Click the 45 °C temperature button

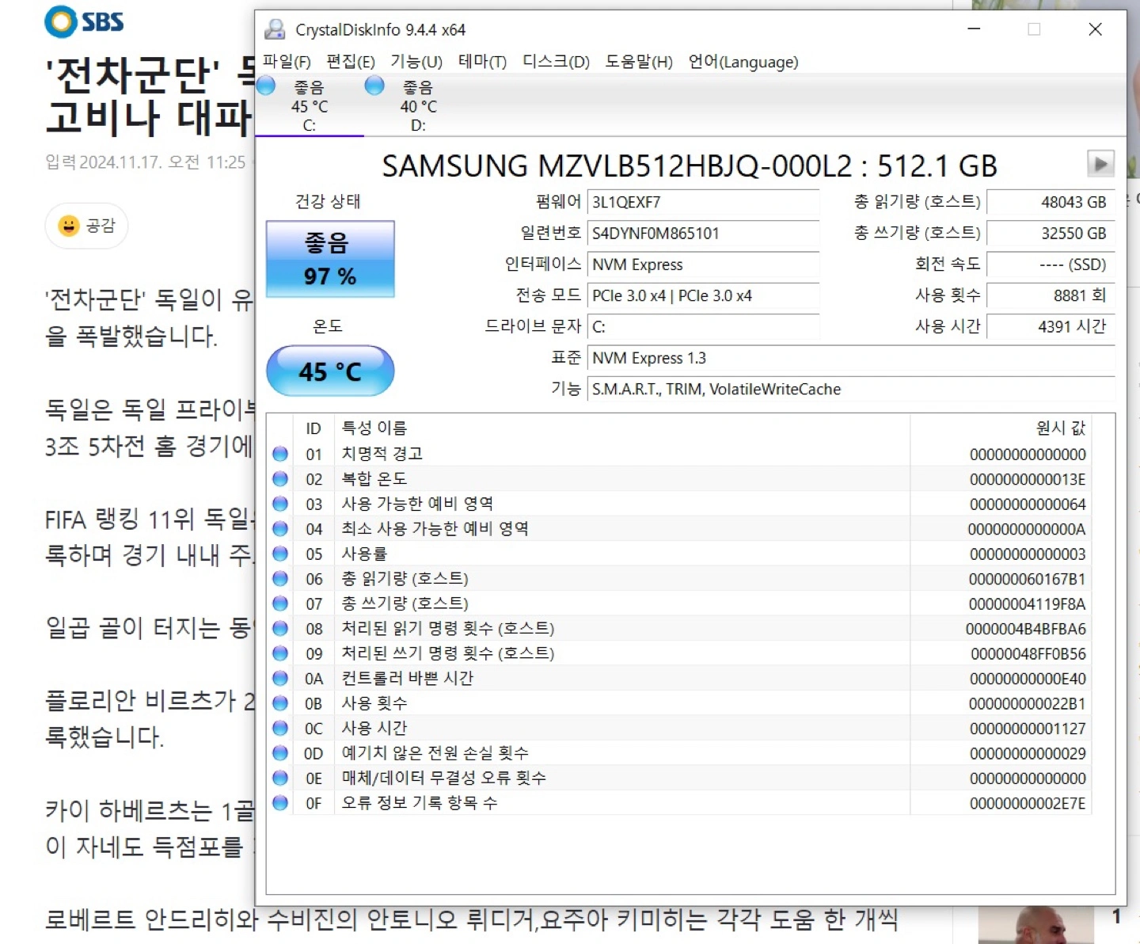330,371
